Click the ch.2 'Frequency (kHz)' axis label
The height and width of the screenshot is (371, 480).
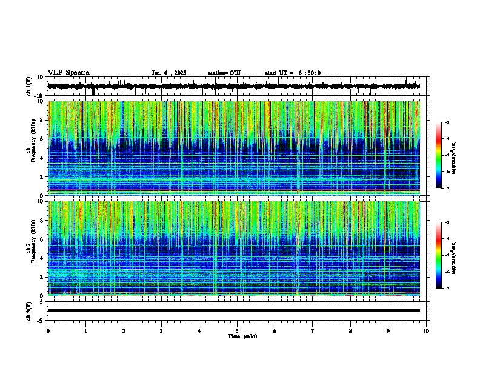click(33, 241)
